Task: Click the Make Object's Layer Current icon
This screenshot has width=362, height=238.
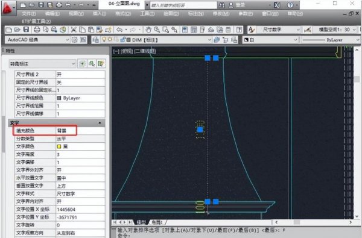Action: click(x=217, y=40)
